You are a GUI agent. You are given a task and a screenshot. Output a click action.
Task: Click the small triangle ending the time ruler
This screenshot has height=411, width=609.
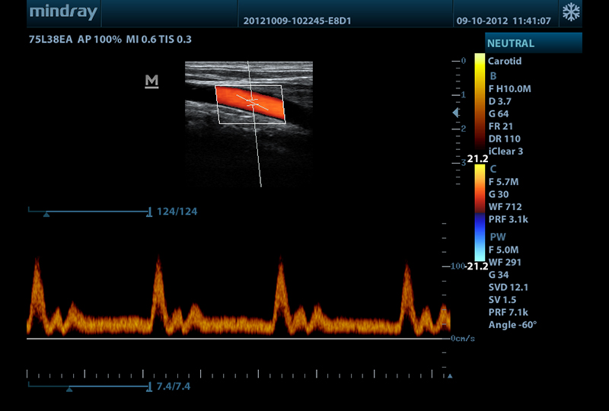450,375
